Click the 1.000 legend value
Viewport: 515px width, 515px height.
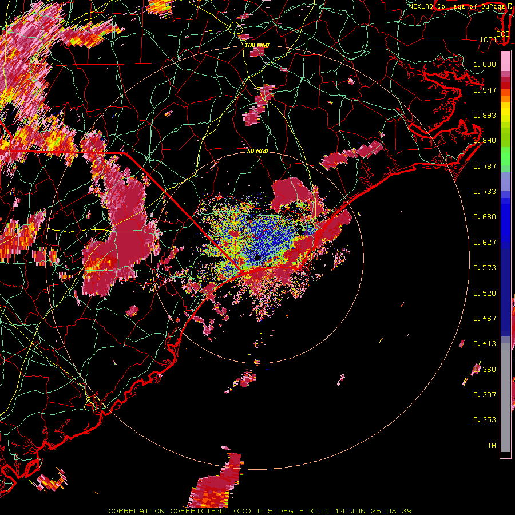tap(485, 64)
